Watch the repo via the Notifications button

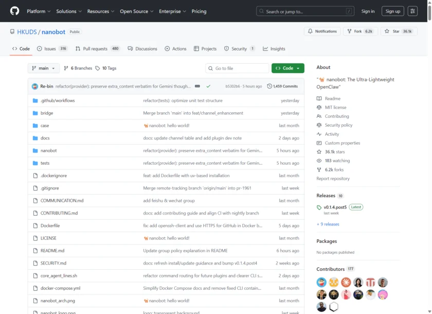[322, 30]
